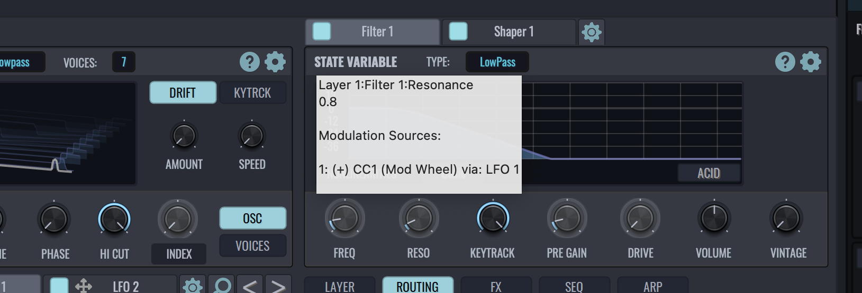Toggle Shaper 1 enable square
Image resolution: width=862 pixels, height=293 pixels.
click(458, 32)
